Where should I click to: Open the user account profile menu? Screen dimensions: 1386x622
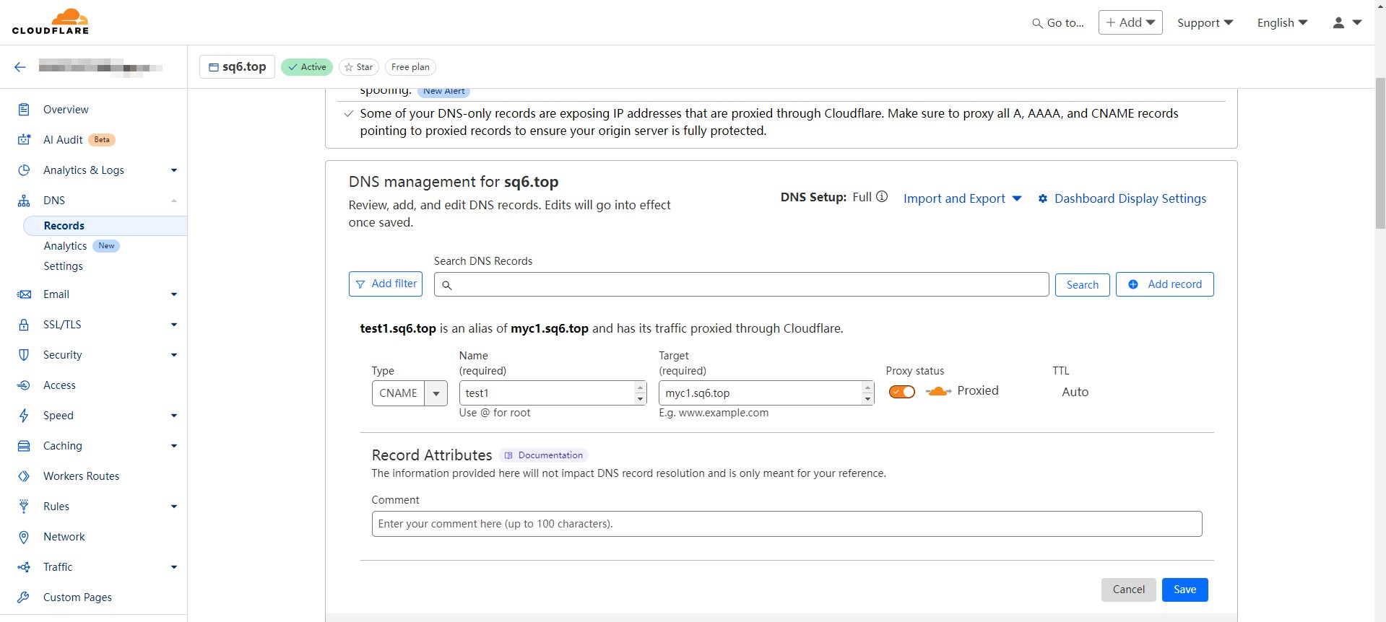1347,23
